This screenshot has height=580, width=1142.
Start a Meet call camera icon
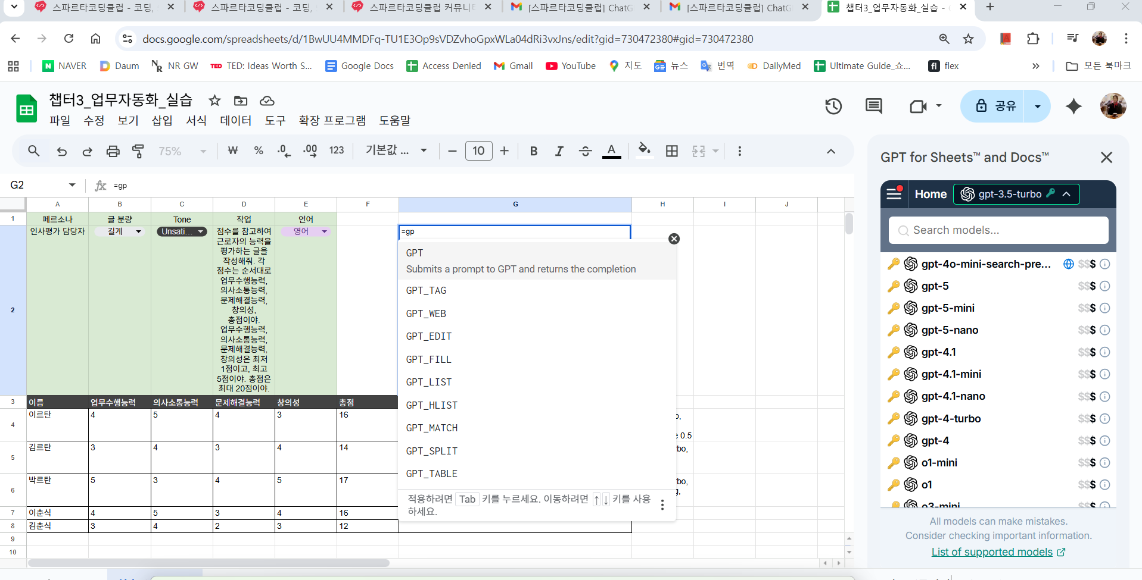(x=918, y=106)
